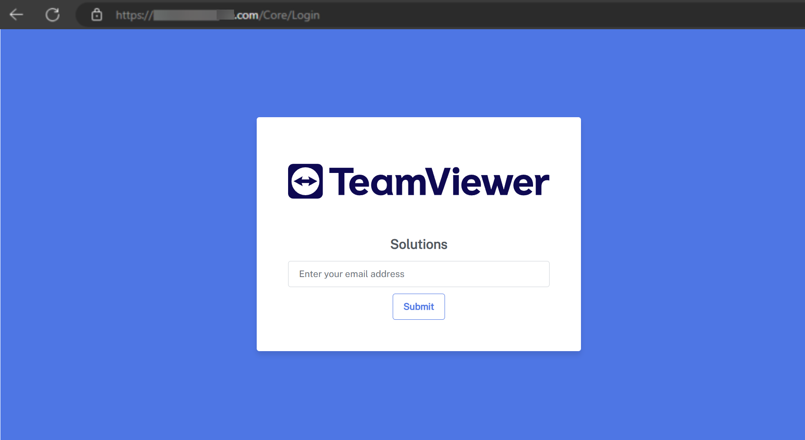Image resolution: width=805 pixels, height=440 pixels.
Task: Click the blue background below the login card
Action: pyautogui.click(x=418, y=396)
